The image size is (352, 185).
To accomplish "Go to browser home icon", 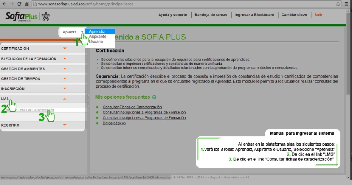I will 27,4.
